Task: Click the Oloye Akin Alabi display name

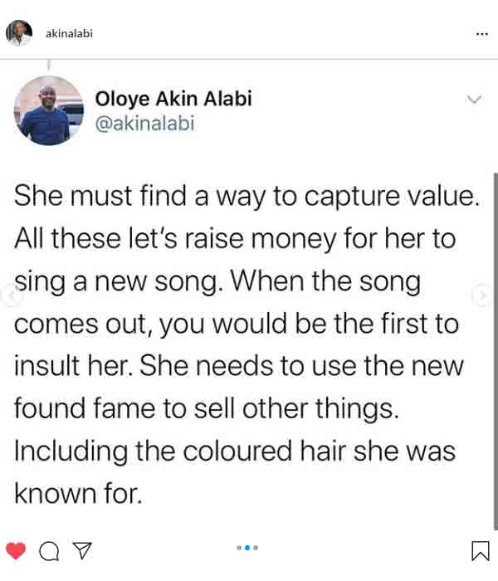Action: (173, 99)
